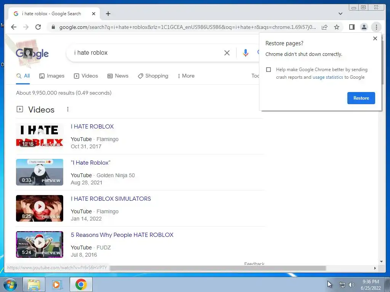Open the Chrome side panel
Screen dimensions: 390x292
[352, 27]
